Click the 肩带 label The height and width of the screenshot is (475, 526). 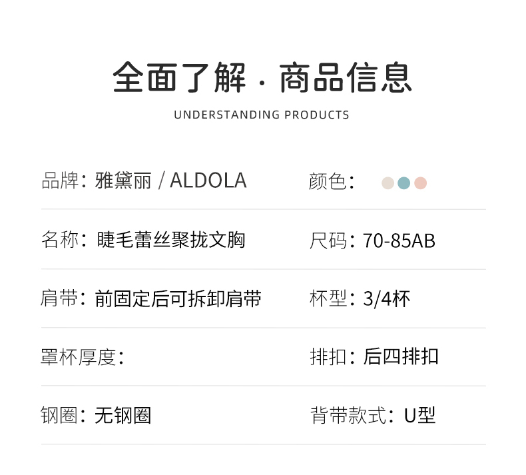click(60, 298)
